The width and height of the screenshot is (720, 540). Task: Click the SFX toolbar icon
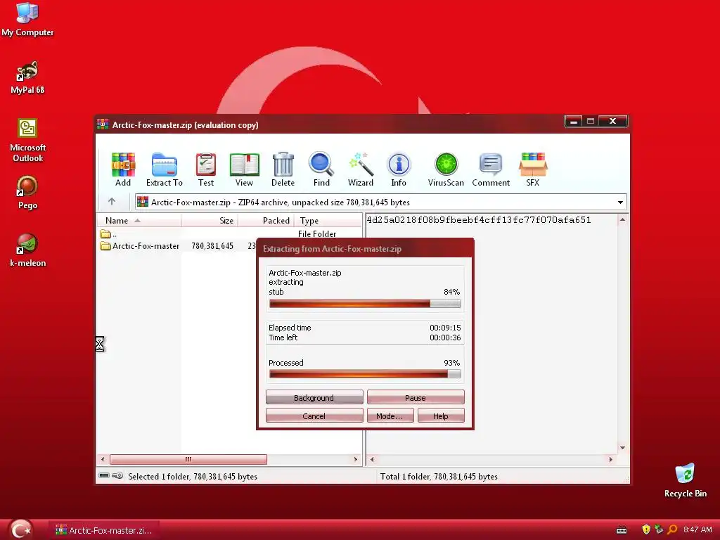click(533, 169)
